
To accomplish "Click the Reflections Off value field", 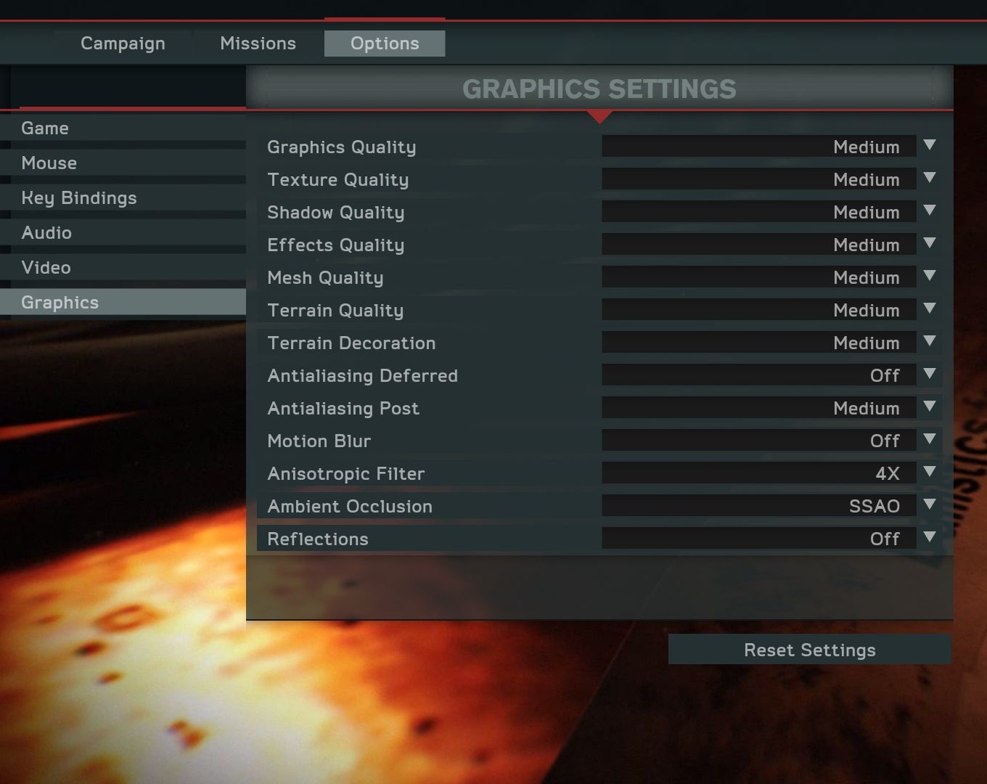I will click(758, 539).
